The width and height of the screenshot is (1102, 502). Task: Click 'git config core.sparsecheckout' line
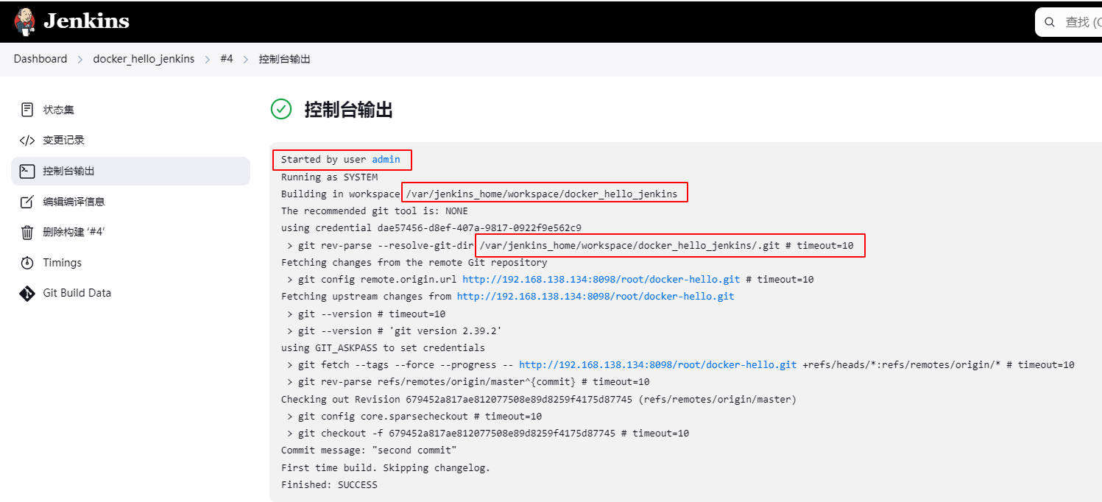[414, 417]
